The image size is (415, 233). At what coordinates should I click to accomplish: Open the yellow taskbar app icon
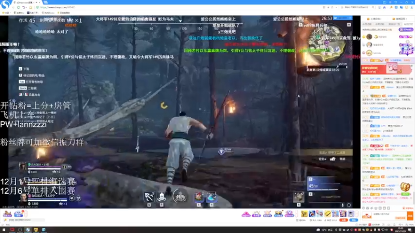point(36,230)
